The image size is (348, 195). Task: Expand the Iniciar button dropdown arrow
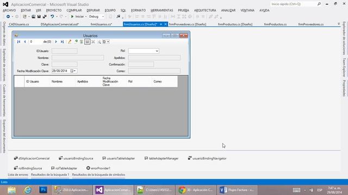(86, 17)
